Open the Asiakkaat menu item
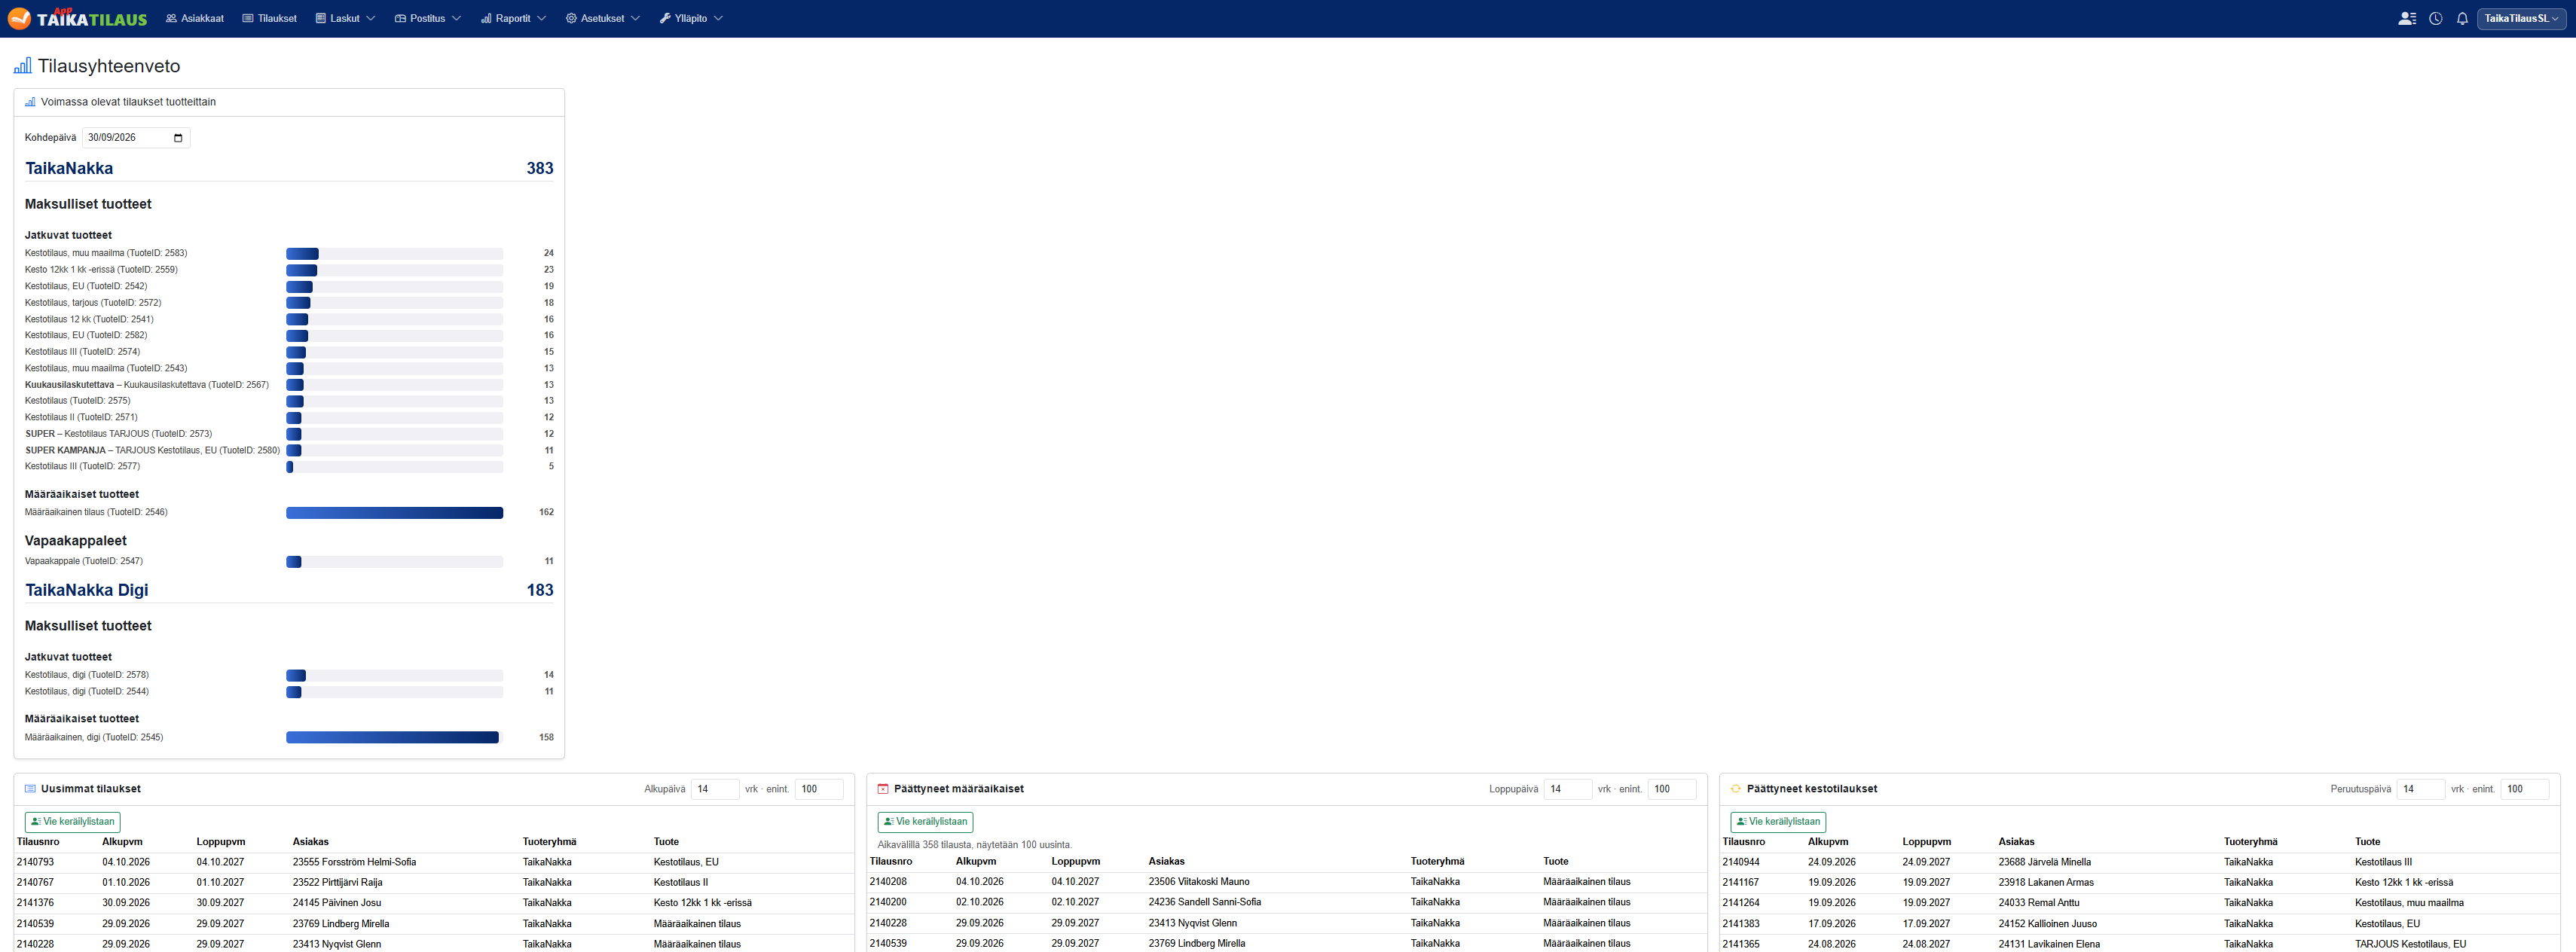 195,18
